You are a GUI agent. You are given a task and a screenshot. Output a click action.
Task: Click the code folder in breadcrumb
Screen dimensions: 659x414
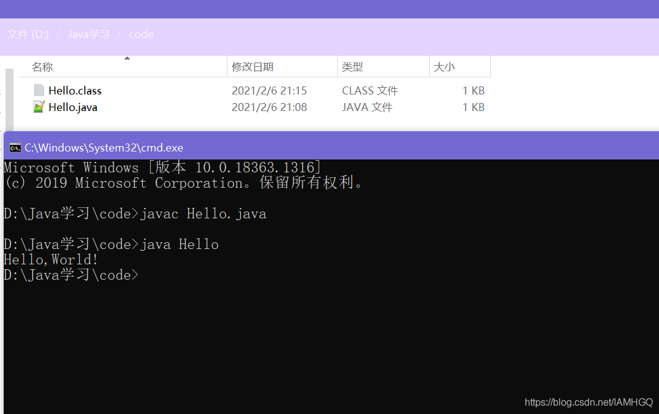point(141,34)
